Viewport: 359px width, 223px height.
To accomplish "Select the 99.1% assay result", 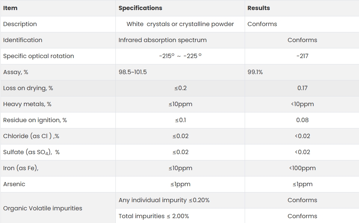I will point(255,72).
